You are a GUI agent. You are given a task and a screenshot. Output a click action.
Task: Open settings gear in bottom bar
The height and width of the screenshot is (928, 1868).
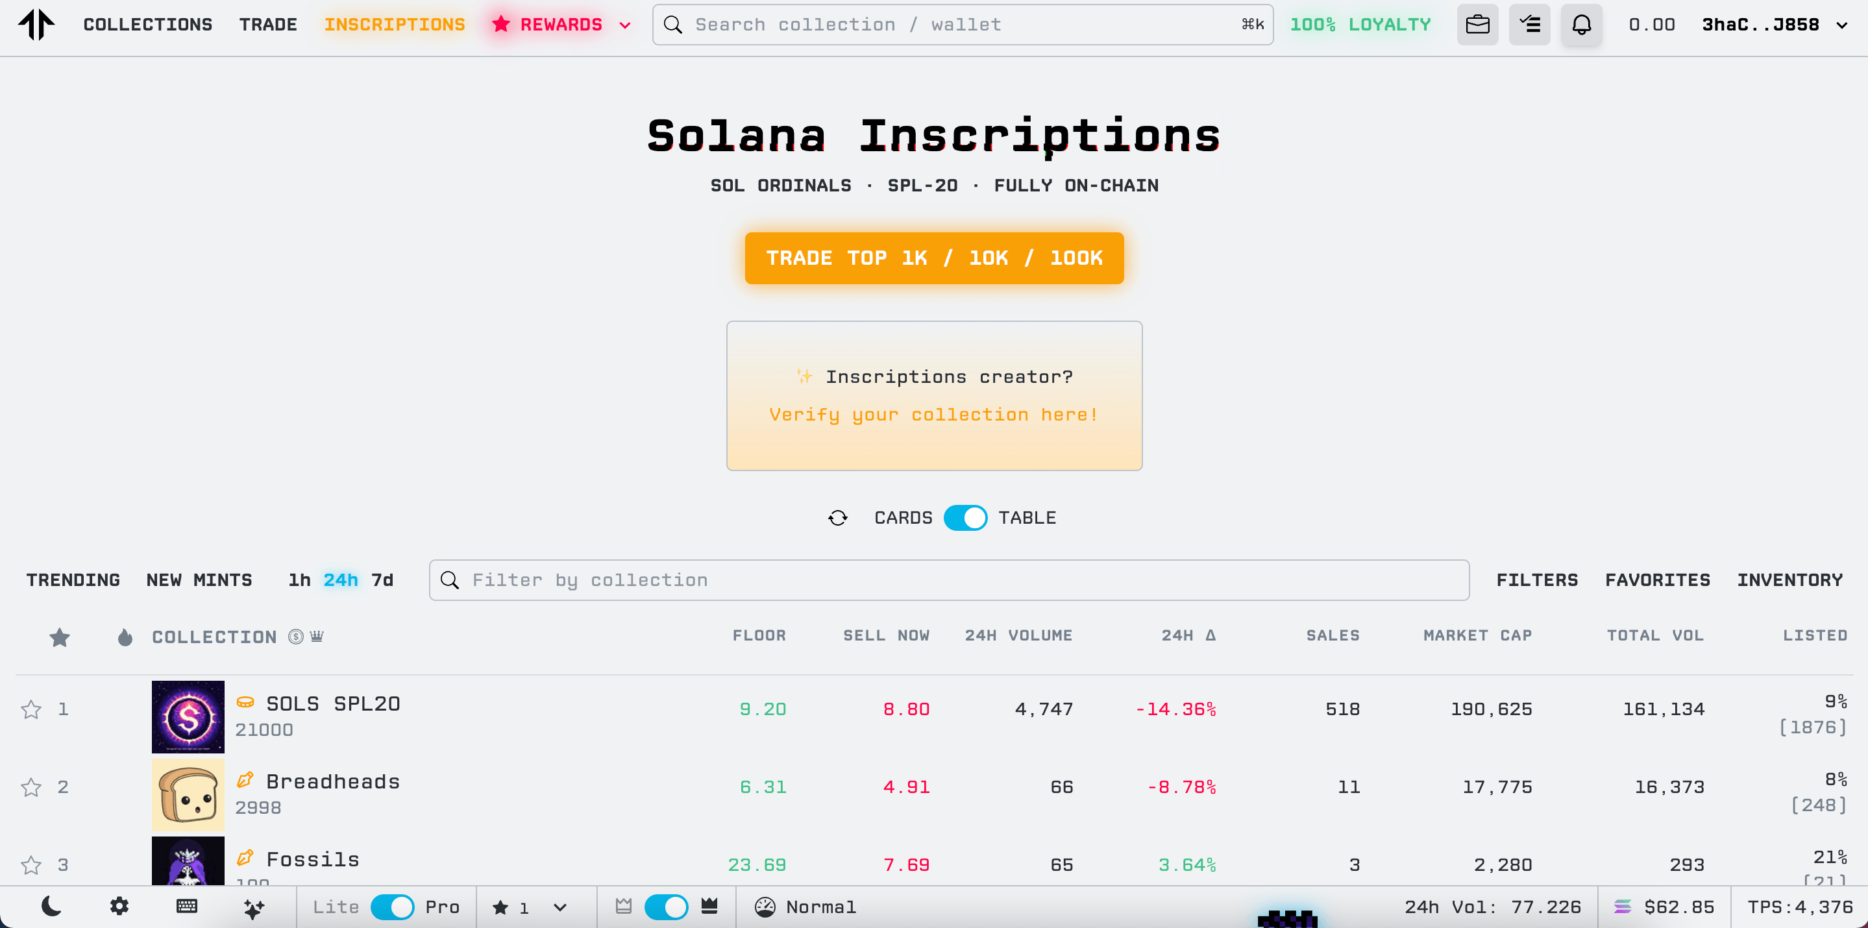pos(119,906)
